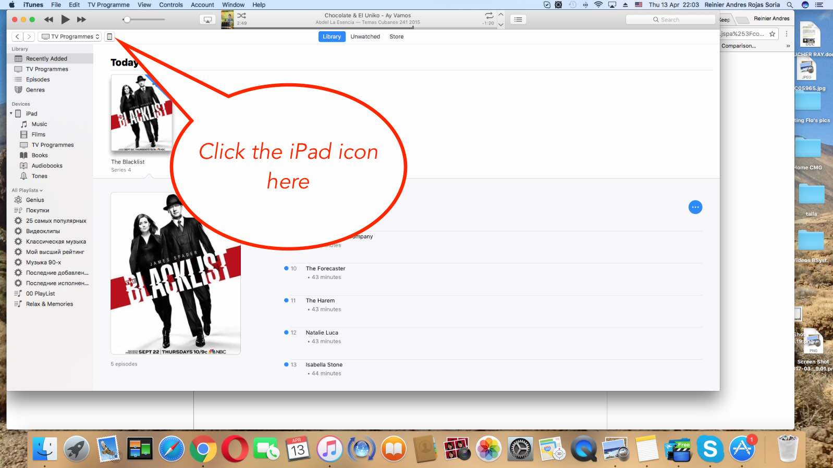The width and height of the screenshot is (833, 468).
Task: Open the TV Programme menu
Action: click(108, 5)
